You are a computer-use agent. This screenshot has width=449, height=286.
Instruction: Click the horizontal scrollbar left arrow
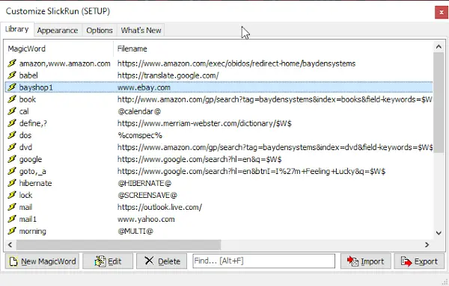point(10,245)
